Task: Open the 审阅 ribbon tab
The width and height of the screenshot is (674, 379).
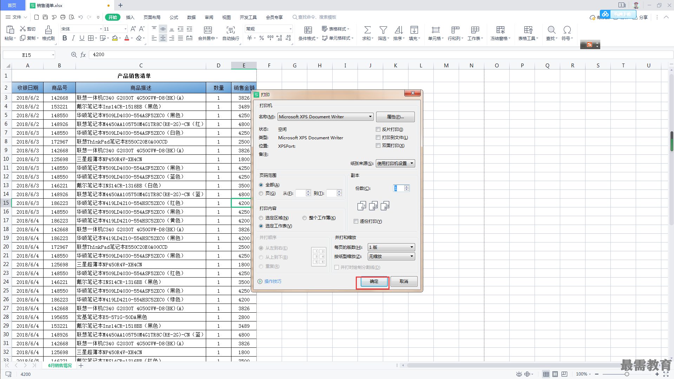Action: pos(209,17)
